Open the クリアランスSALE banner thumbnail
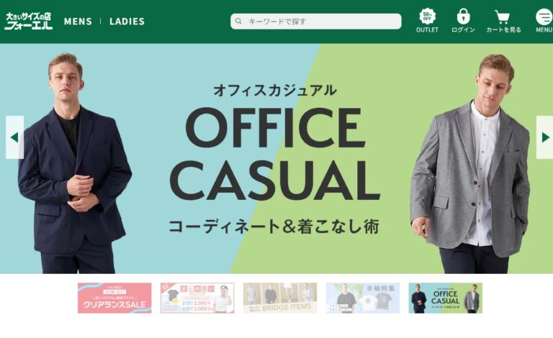This screenshot has height=338, width=553. (114, 298)
